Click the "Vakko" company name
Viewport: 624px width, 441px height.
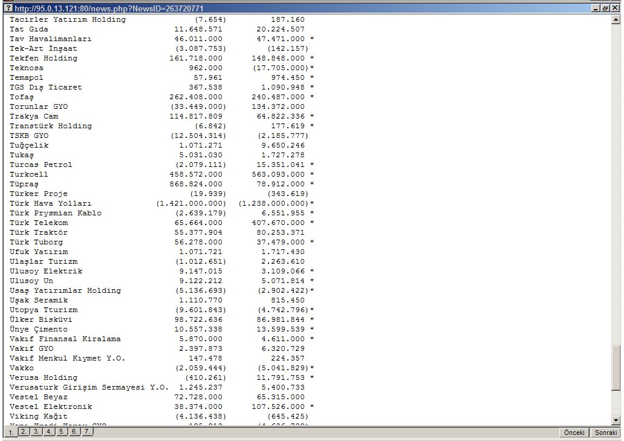pyautogui.click(x=22, y=368)
